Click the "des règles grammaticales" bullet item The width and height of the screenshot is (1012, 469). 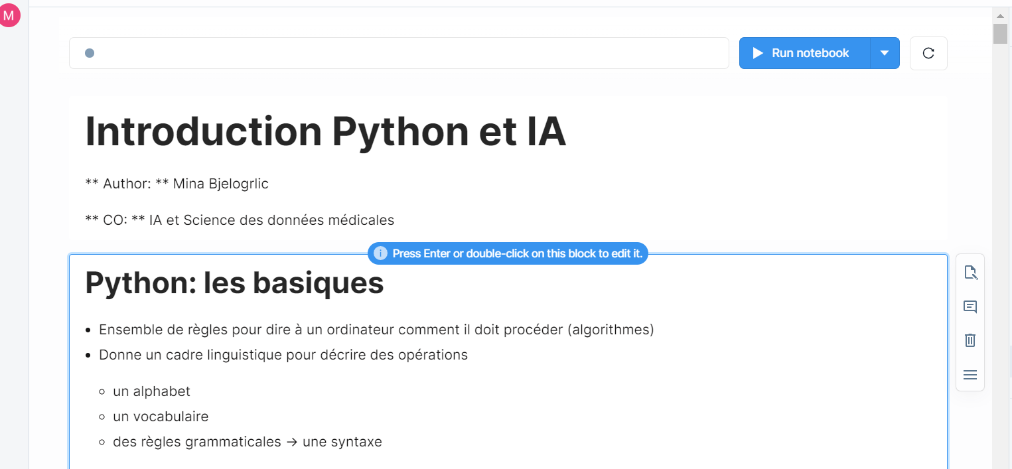(247, 442)
